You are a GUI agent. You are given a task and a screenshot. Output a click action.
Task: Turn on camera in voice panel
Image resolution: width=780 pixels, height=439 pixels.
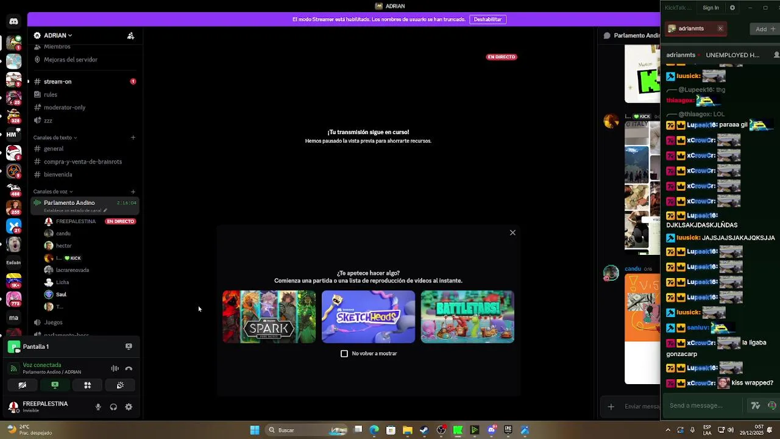[x=22, y=385]
